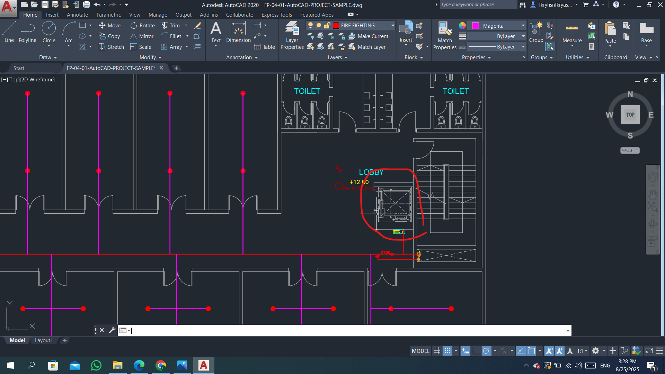Toggle annotation visibility in status bar

[x=549, y=351]
